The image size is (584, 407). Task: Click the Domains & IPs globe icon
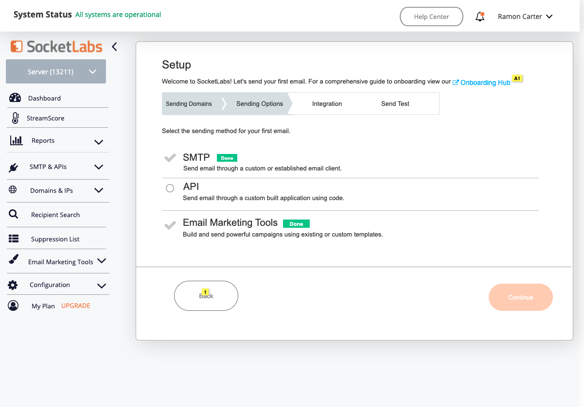click(x=13, y=190)
